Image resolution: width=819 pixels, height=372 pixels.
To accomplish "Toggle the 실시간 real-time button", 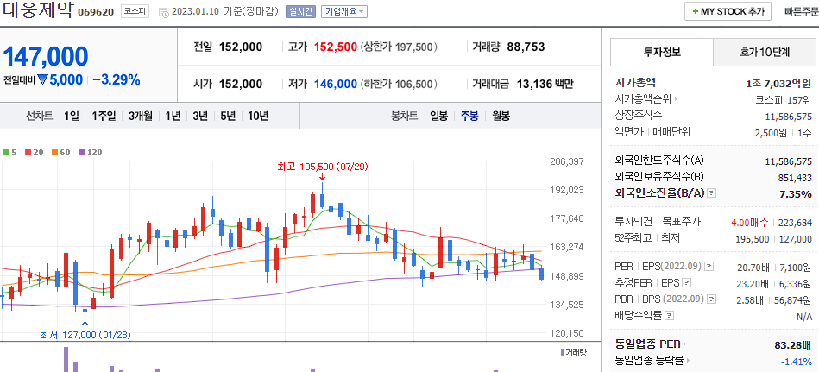I will tap(300, 11).
